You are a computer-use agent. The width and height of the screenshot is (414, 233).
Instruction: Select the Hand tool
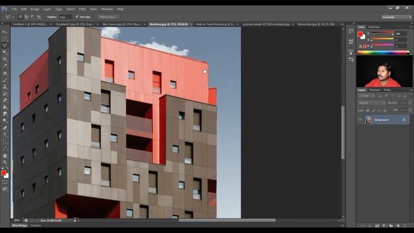point(5,155)
